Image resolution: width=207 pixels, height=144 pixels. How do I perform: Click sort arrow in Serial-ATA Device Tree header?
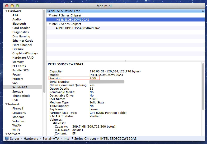[203, 11]
